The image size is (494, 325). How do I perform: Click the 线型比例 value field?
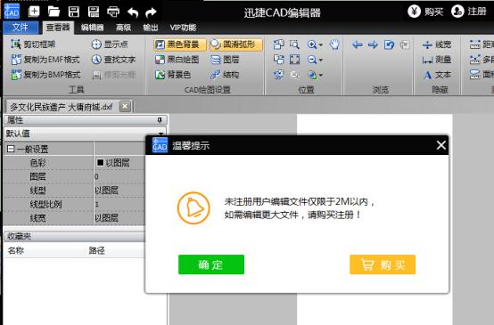119,204
